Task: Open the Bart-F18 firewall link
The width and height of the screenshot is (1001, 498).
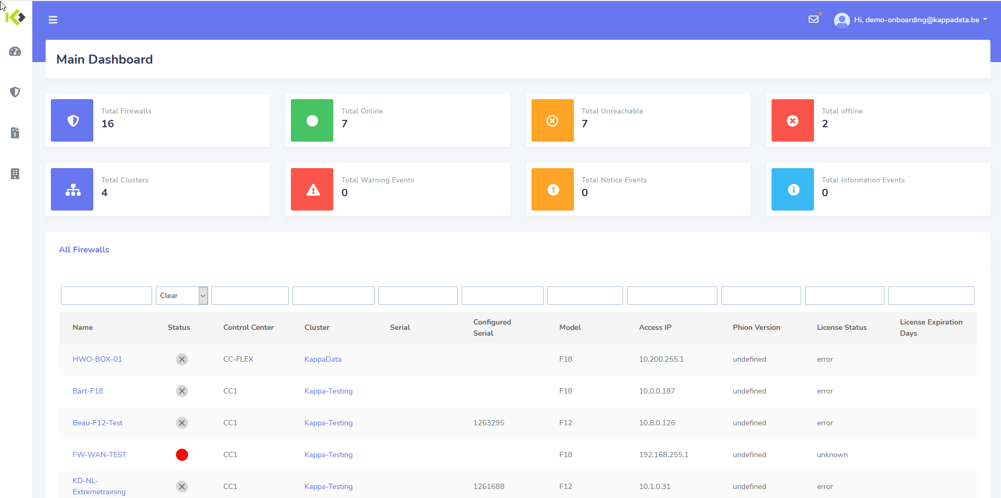Action: click(88, 391)
